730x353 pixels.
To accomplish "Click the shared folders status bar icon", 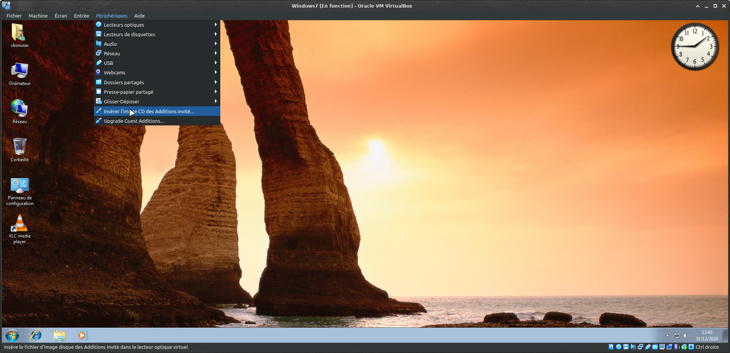I will [x=655, y=347].
